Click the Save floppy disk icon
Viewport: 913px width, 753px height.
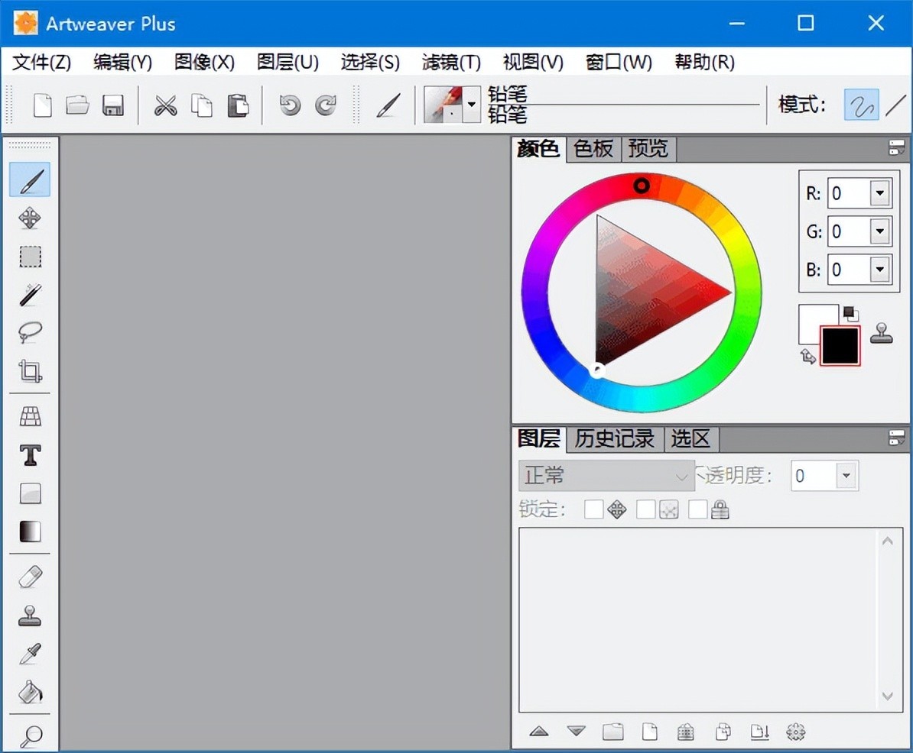(113, 105)
